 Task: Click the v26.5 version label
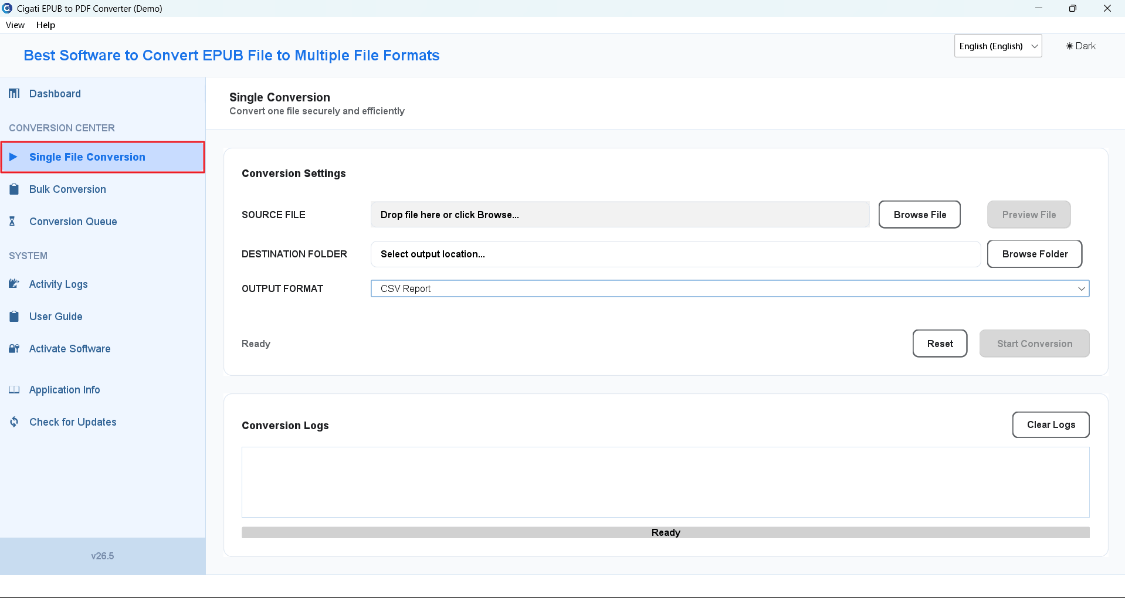pos(103,556)
